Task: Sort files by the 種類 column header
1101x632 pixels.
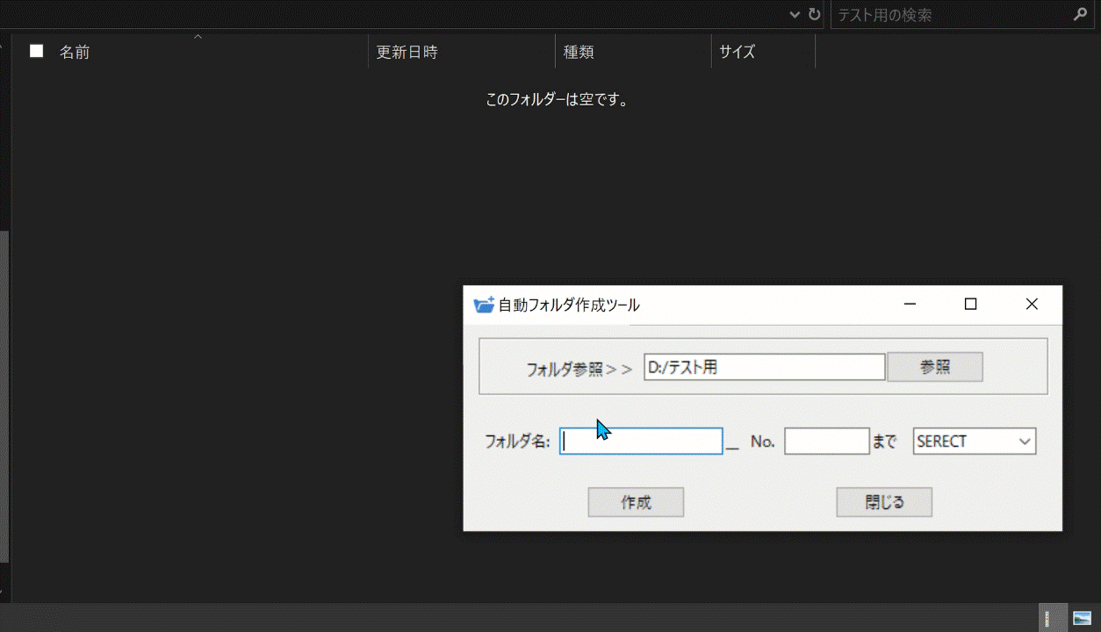Action: tap(578, 52)
